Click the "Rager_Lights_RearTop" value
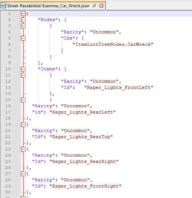192x198 pixels. pos(81,137)
